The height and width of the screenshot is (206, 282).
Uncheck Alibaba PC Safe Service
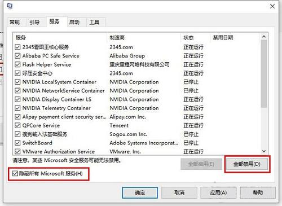tap(17, 56)
